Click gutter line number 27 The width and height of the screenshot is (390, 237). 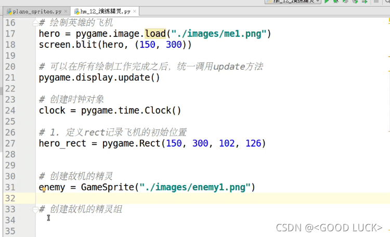[10, 143]
